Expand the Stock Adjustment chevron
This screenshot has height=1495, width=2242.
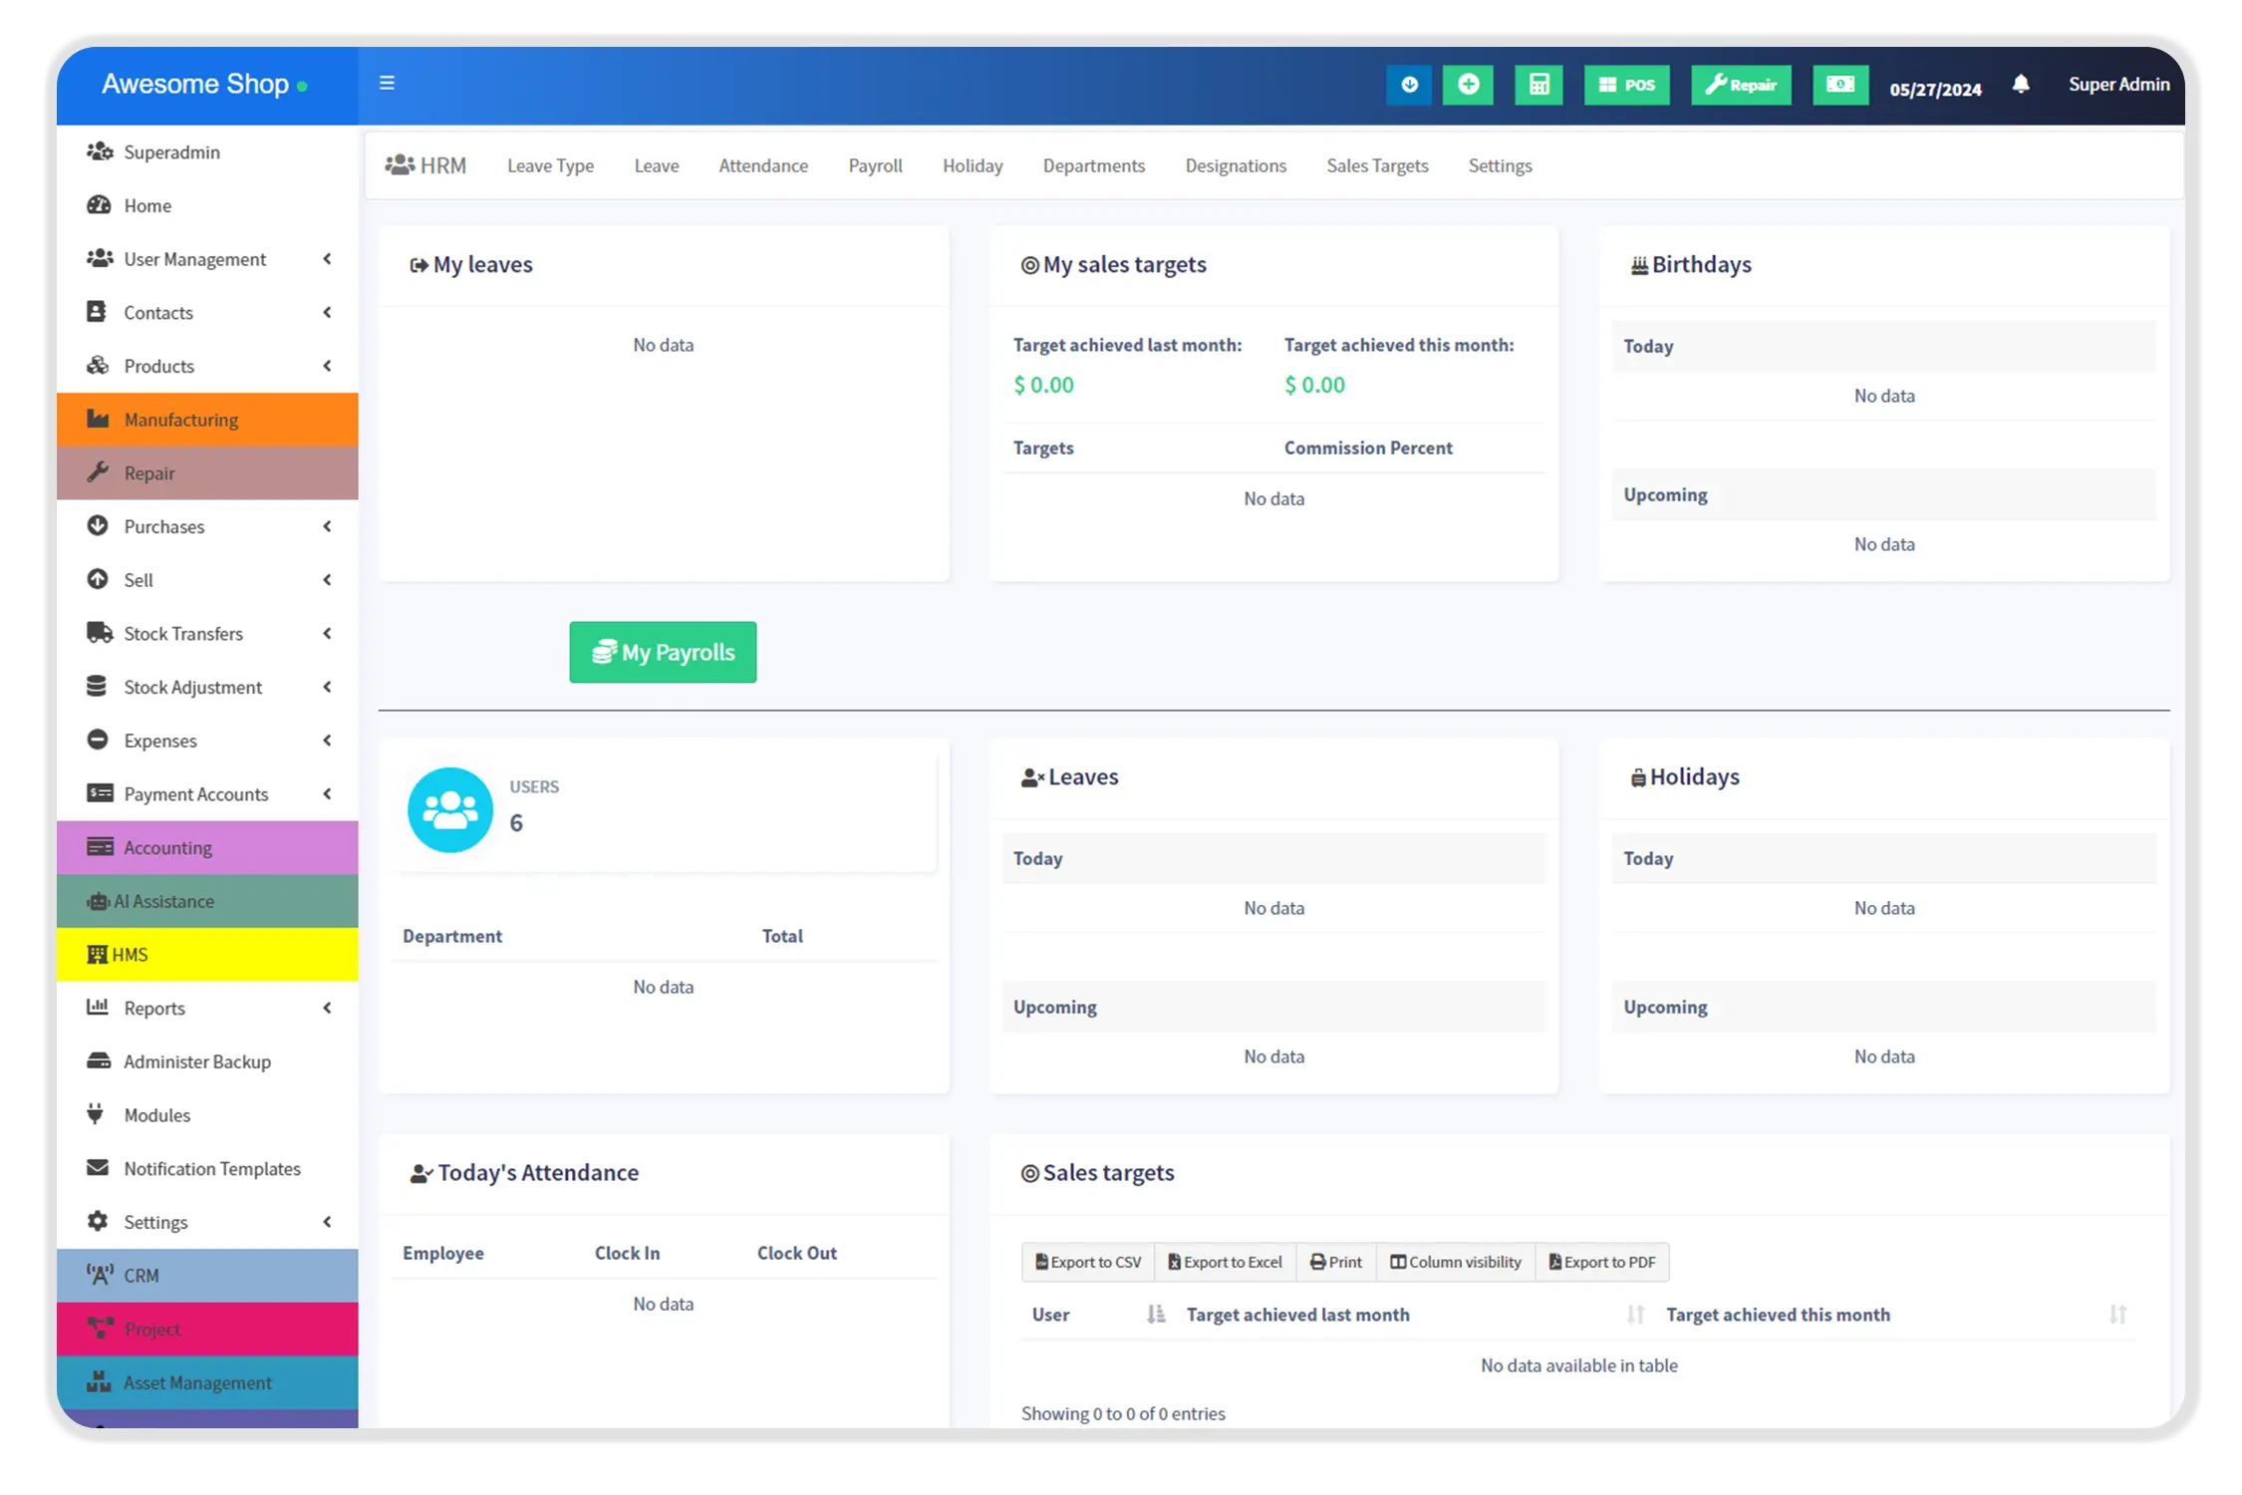point(327,687)
